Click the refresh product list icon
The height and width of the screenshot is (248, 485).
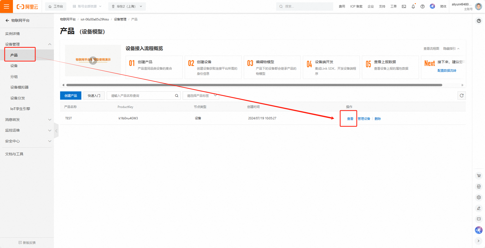(461, 96)
